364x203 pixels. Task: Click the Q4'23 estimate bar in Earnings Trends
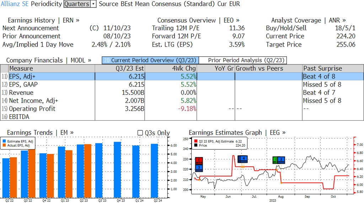coord(117,170)
